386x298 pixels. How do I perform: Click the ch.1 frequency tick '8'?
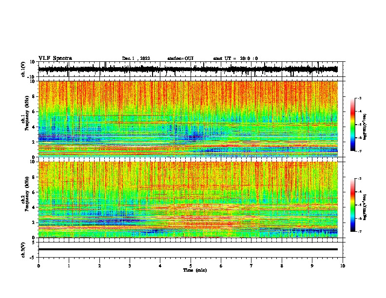click(34, 96)
